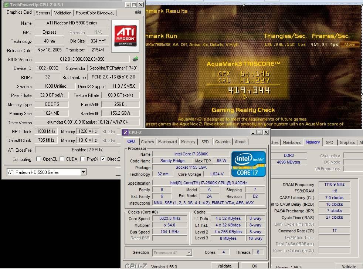Click the FSB:DRAM value 1:8
363x269 pixels.
tap(334, 191)
